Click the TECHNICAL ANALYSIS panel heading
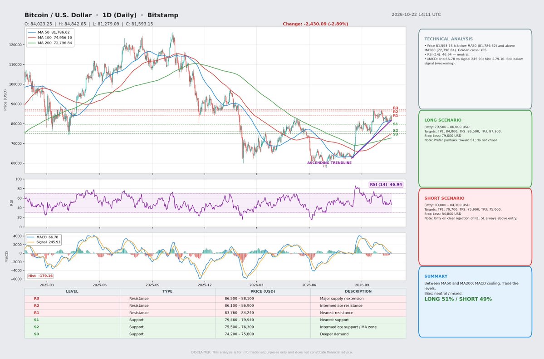 click(448, 39)
